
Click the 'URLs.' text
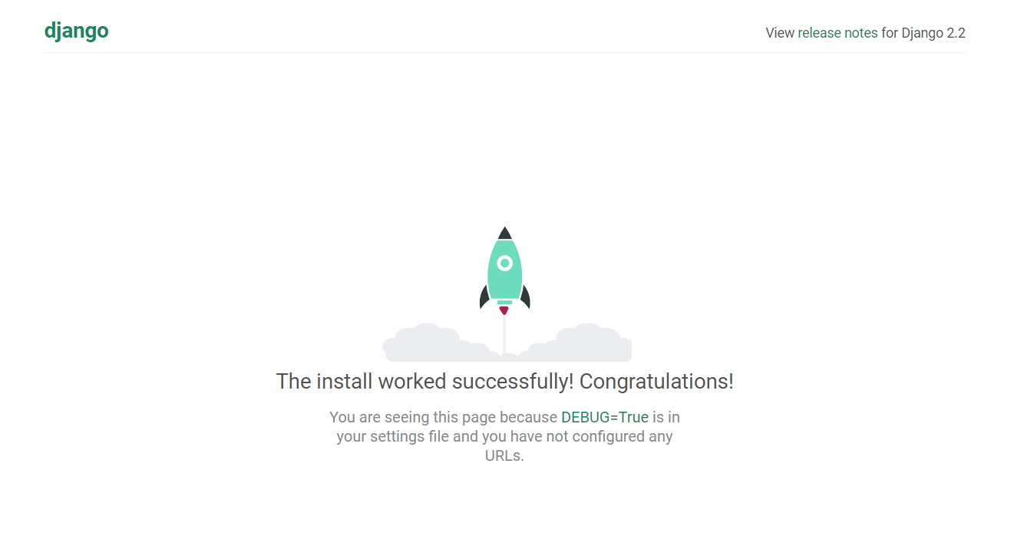[x=505, y=455]
